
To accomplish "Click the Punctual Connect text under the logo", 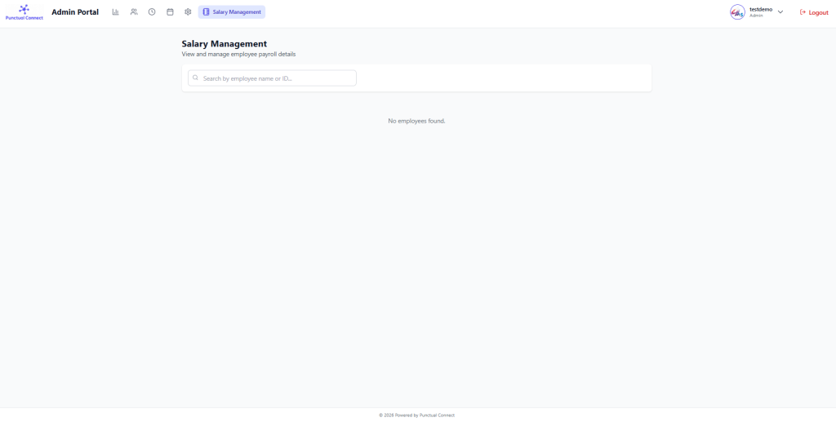I will coord(24,18).
